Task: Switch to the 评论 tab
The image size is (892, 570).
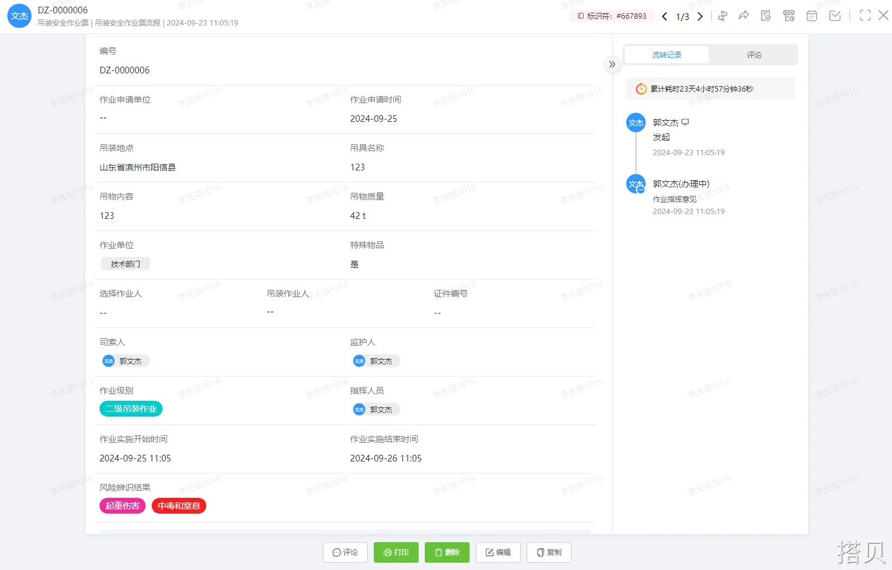Action: [754, 55]
